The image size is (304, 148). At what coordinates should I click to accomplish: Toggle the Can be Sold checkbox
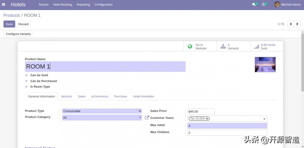point(26,75)
